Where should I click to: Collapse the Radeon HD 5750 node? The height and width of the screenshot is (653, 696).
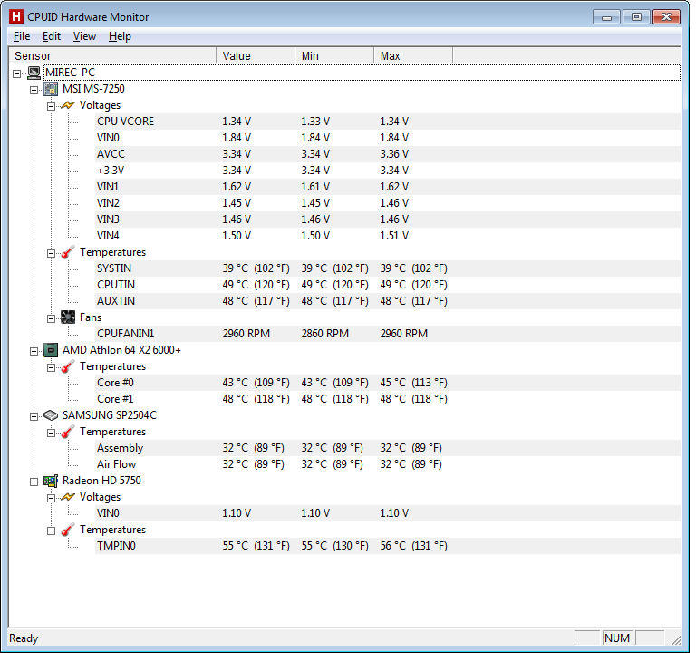click(x=34, y=482)
